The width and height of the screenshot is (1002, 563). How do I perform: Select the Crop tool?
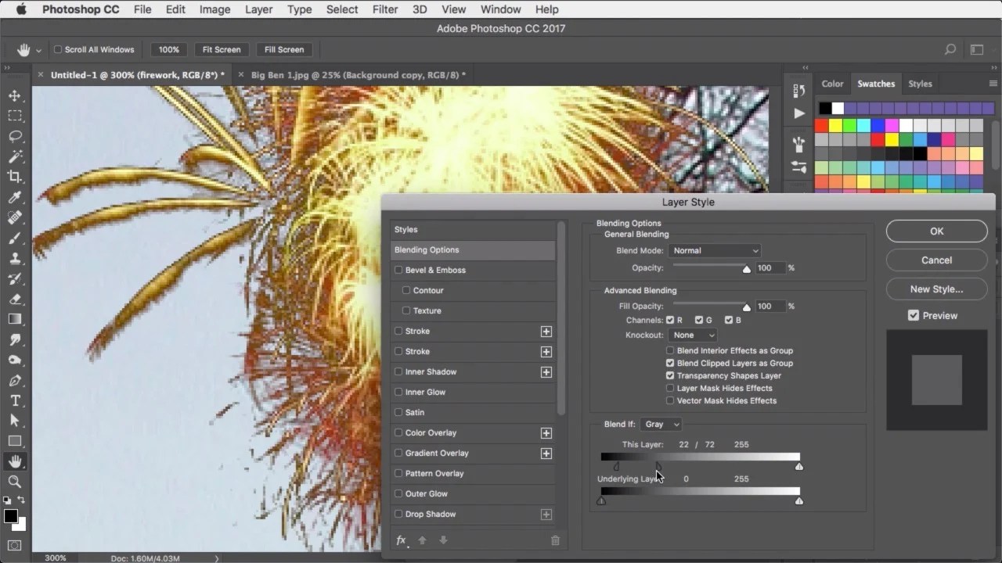(x=16, y=177)
